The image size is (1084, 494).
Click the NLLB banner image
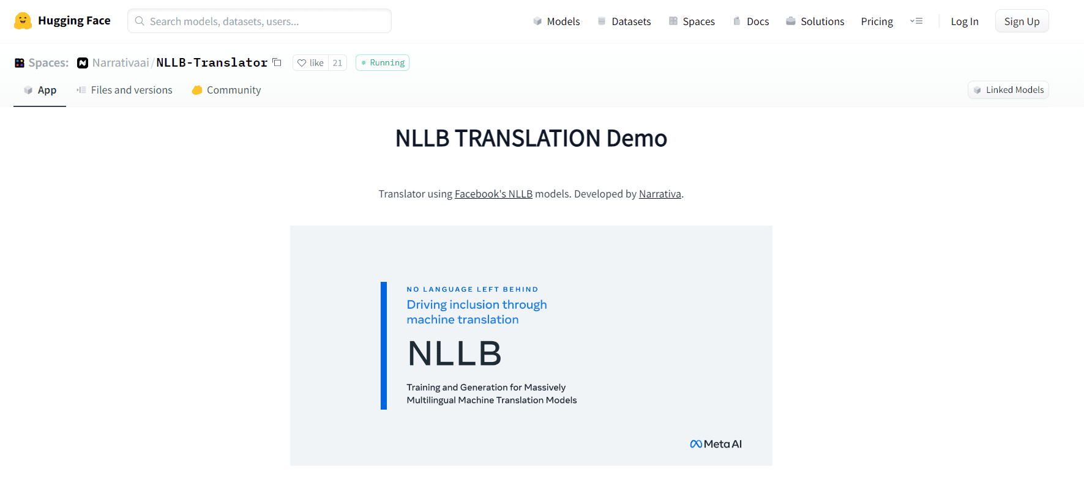[x=531, y=346]
